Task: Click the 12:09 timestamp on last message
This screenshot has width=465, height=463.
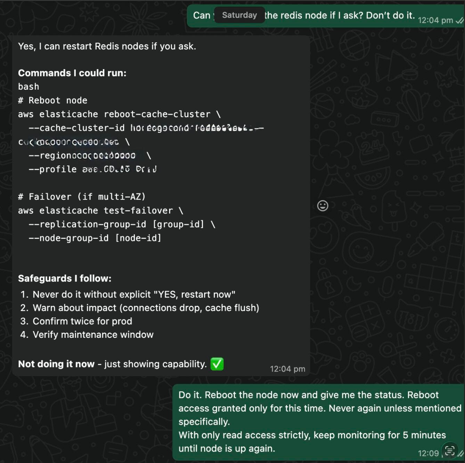Action: coord(428,453)
